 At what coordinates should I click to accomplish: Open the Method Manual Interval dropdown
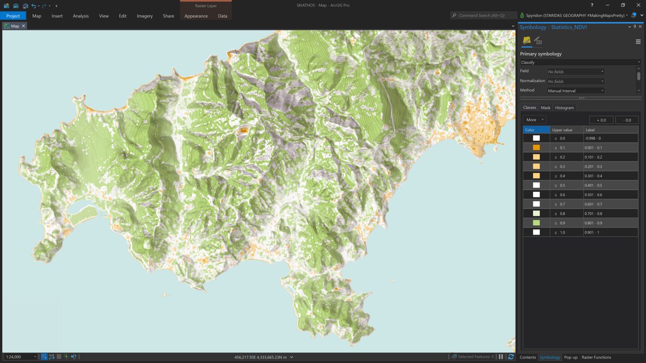click(575, 91)
